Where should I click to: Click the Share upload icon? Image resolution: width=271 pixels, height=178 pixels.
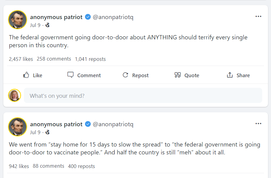(230, 75)
